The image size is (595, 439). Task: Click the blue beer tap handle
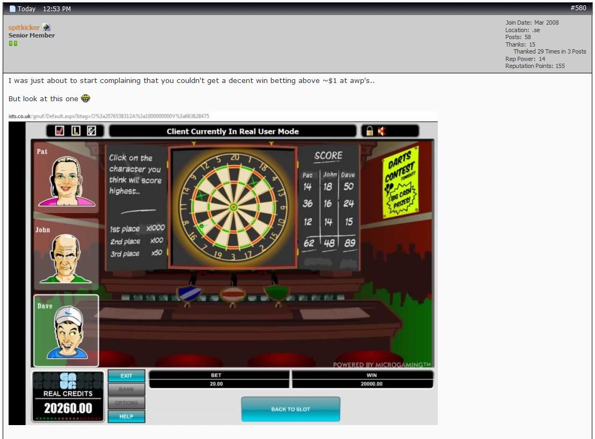point(189,293)
